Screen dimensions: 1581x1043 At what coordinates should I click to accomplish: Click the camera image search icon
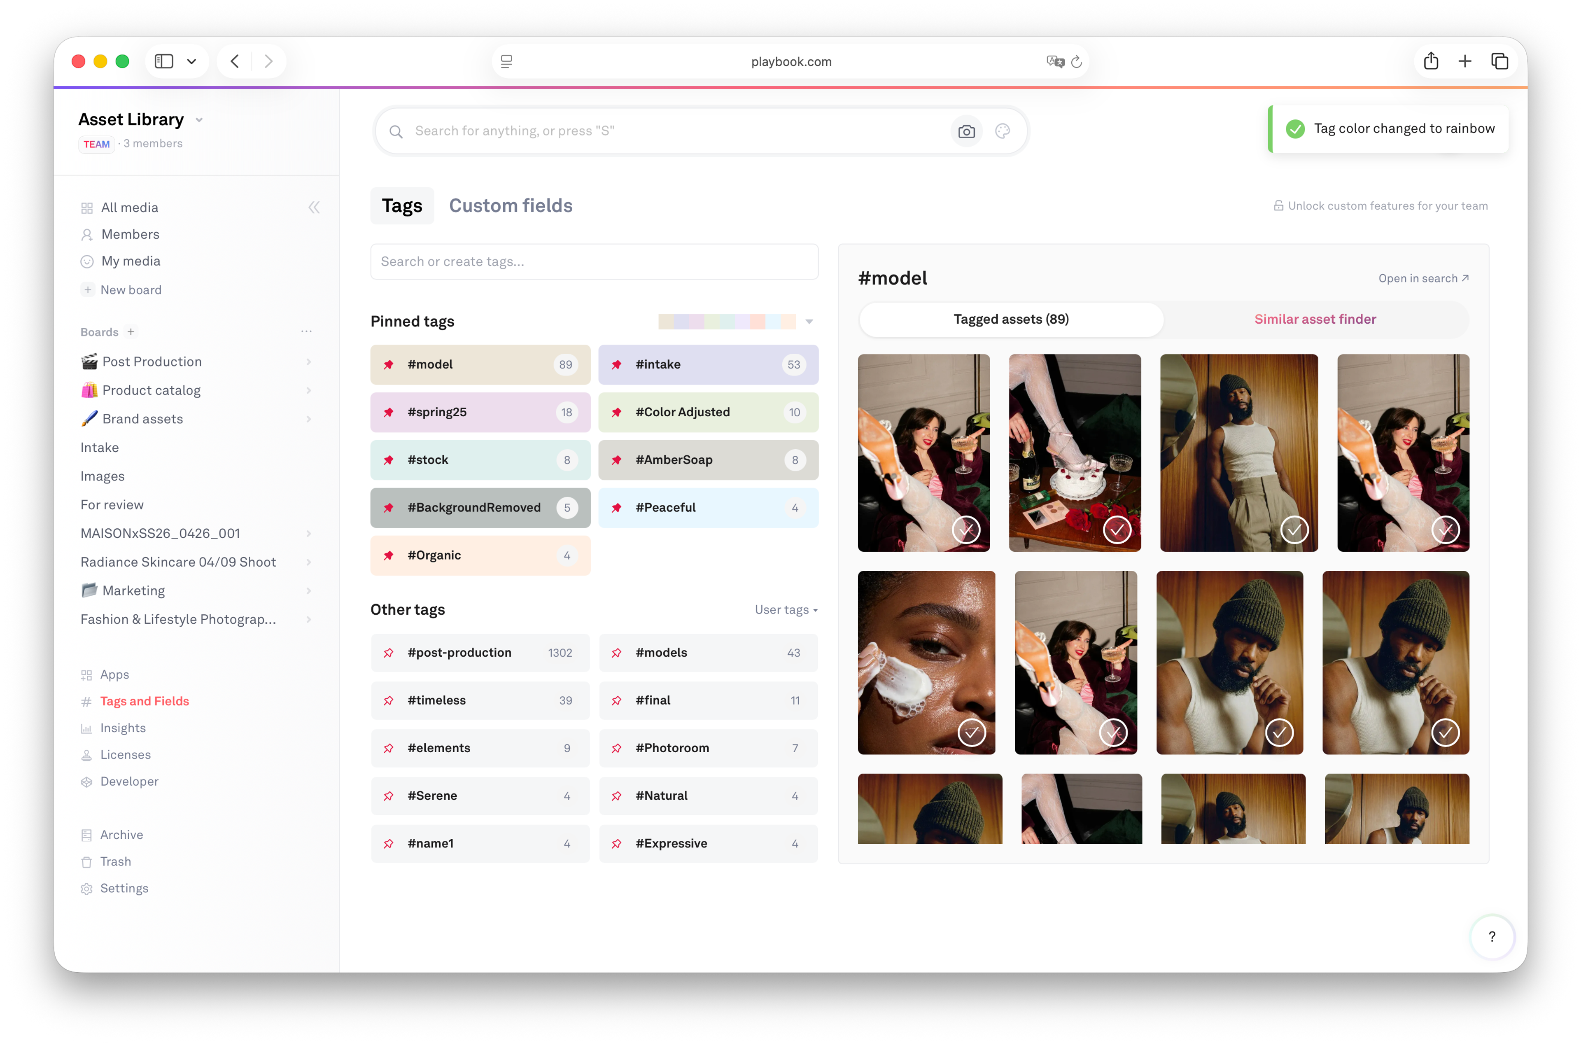(x=966, y=131)
